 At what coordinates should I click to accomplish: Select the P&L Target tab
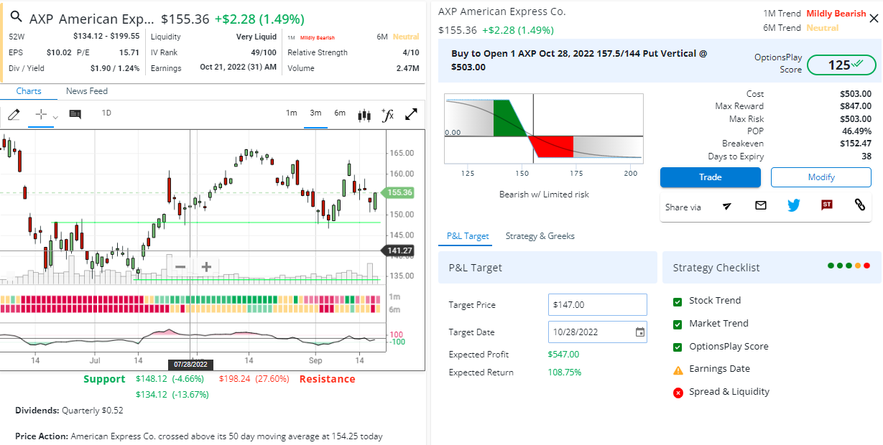pos(468,236)
